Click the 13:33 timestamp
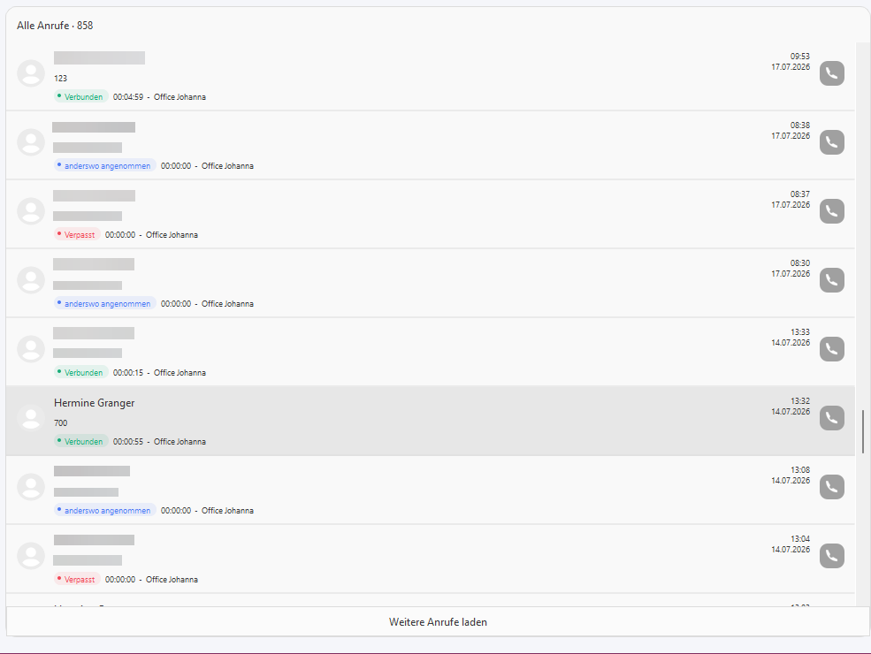The width and height of the screenshot is (871, 654). [800, 332]
